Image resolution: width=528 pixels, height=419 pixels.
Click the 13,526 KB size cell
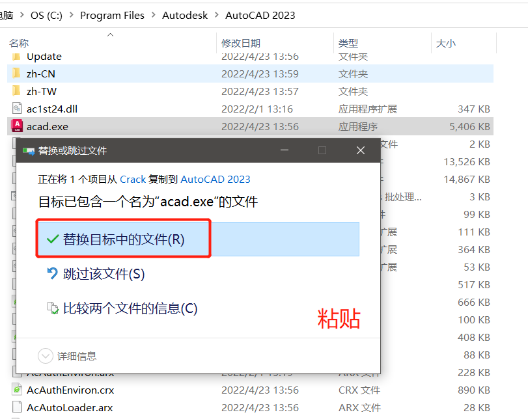467,161
